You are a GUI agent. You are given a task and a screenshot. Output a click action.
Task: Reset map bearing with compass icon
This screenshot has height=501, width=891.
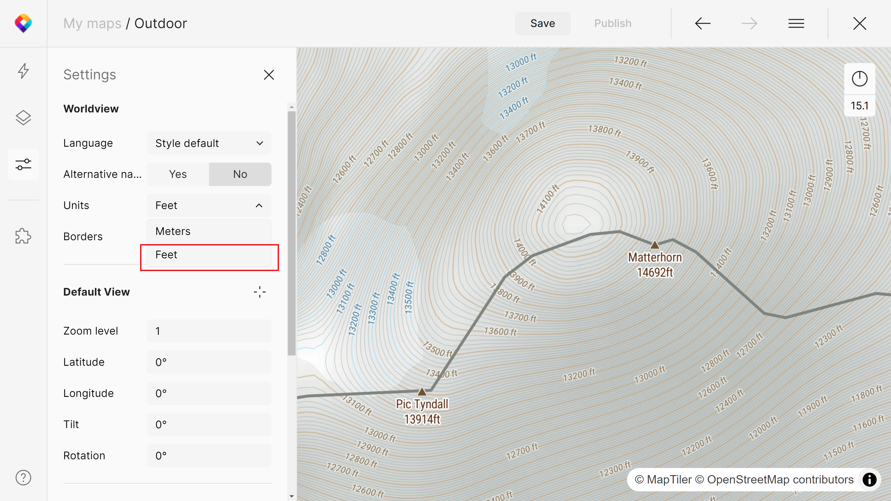click(x=859, y=78)
